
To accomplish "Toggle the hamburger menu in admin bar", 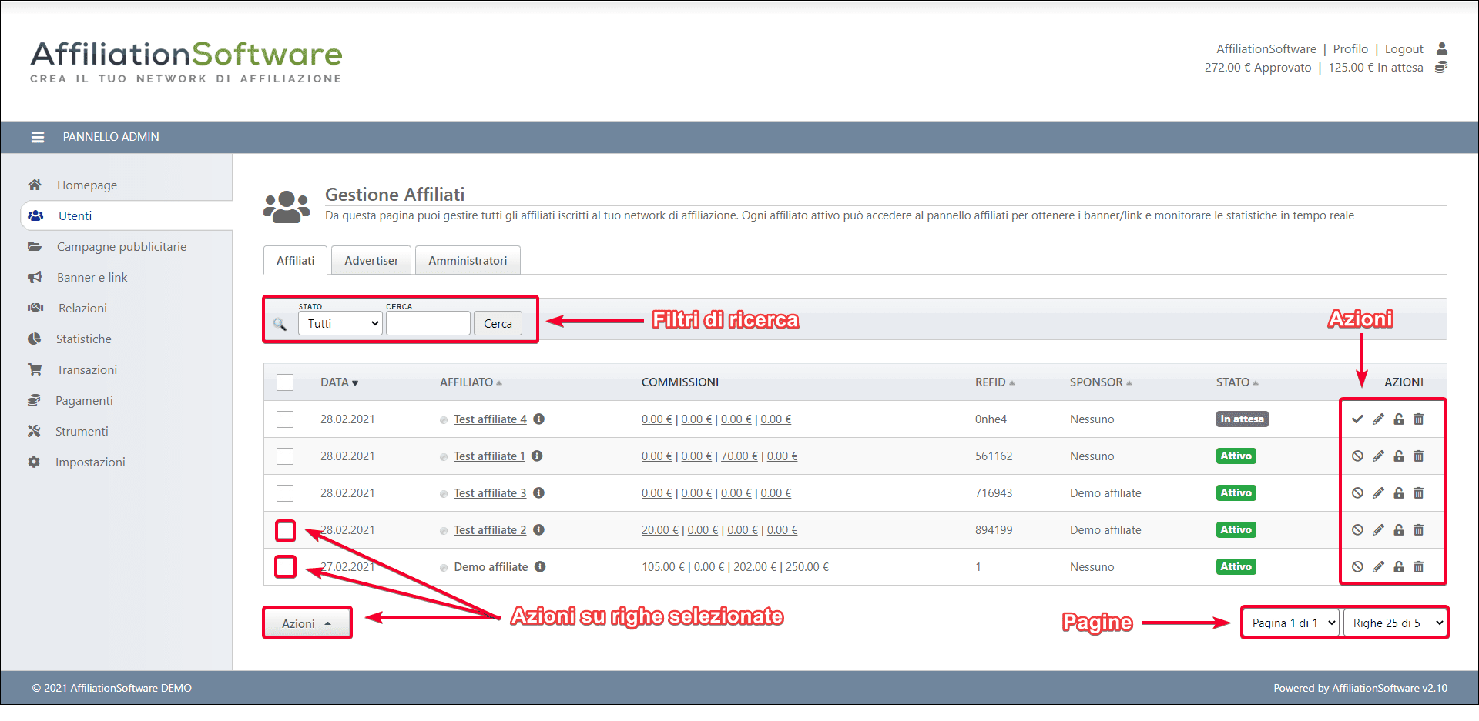I will pyautogui.click(x=37, y=137).
